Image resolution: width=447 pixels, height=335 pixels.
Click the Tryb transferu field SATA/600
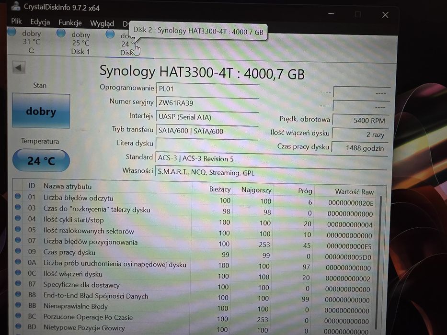207,131
